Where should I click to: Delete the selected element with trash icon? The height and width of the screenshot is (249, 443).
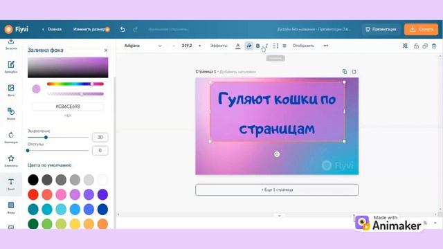pos(434,46)
